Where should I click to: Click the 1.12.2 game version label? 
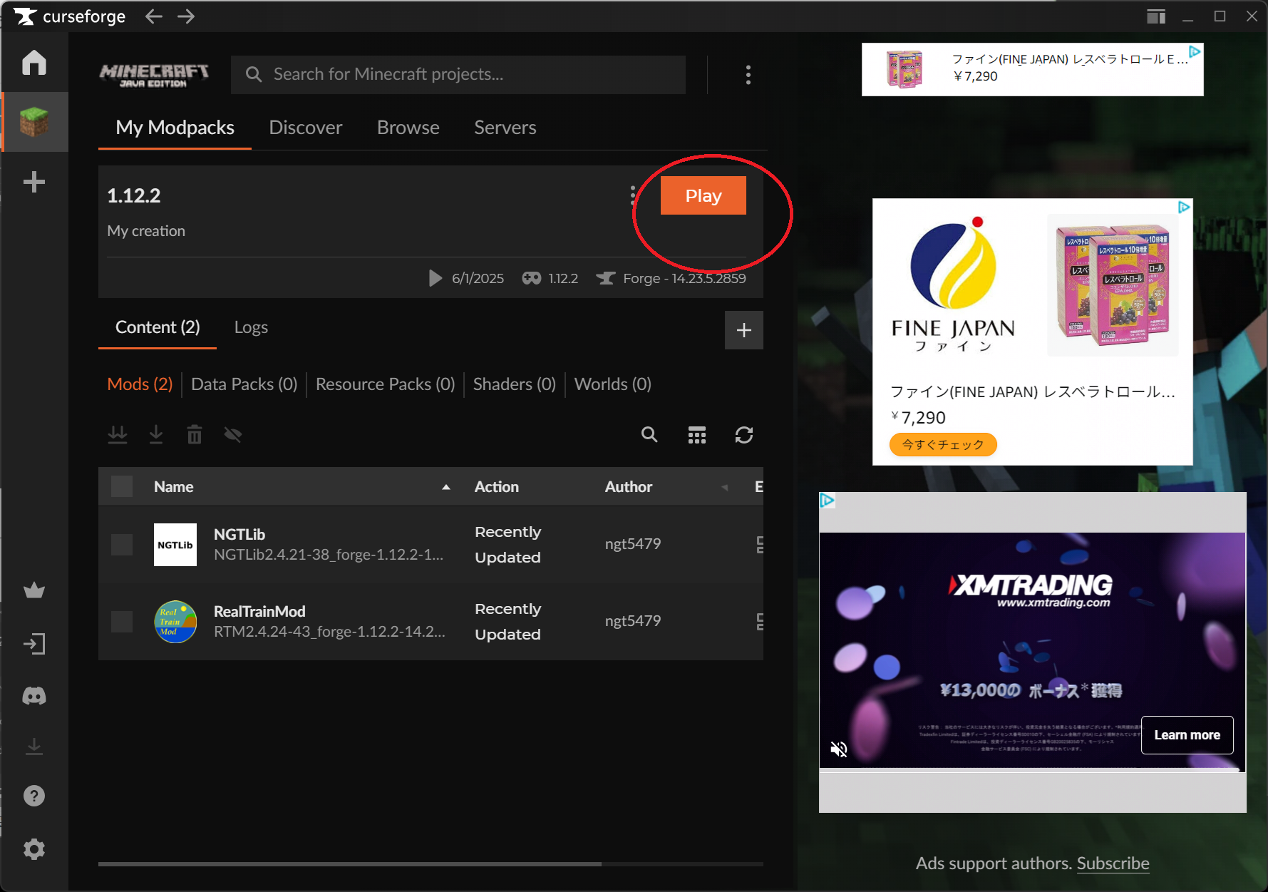pyautogui.click(x=563, y=279)
